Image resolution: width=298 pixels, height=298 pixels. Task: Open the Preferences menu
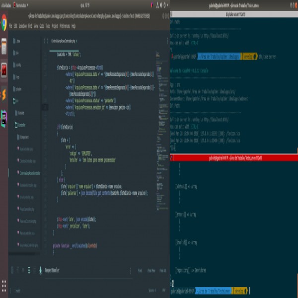65,26
